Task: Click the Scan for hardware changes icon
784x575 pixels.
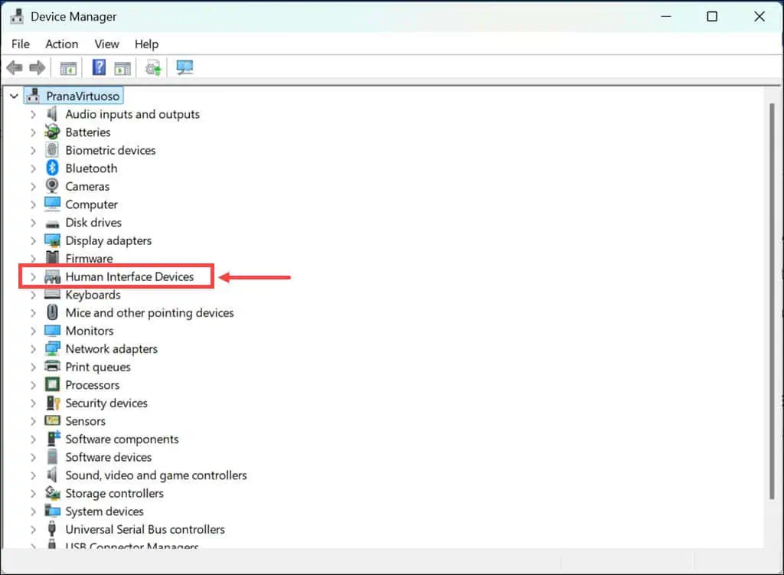Action: pos(185,67)
